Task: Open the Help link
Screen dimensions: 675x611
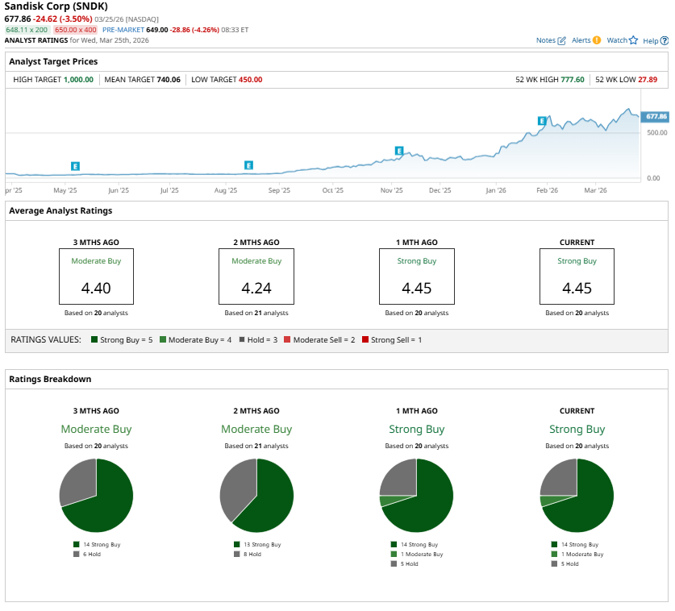Action: [x=651, y=41]
